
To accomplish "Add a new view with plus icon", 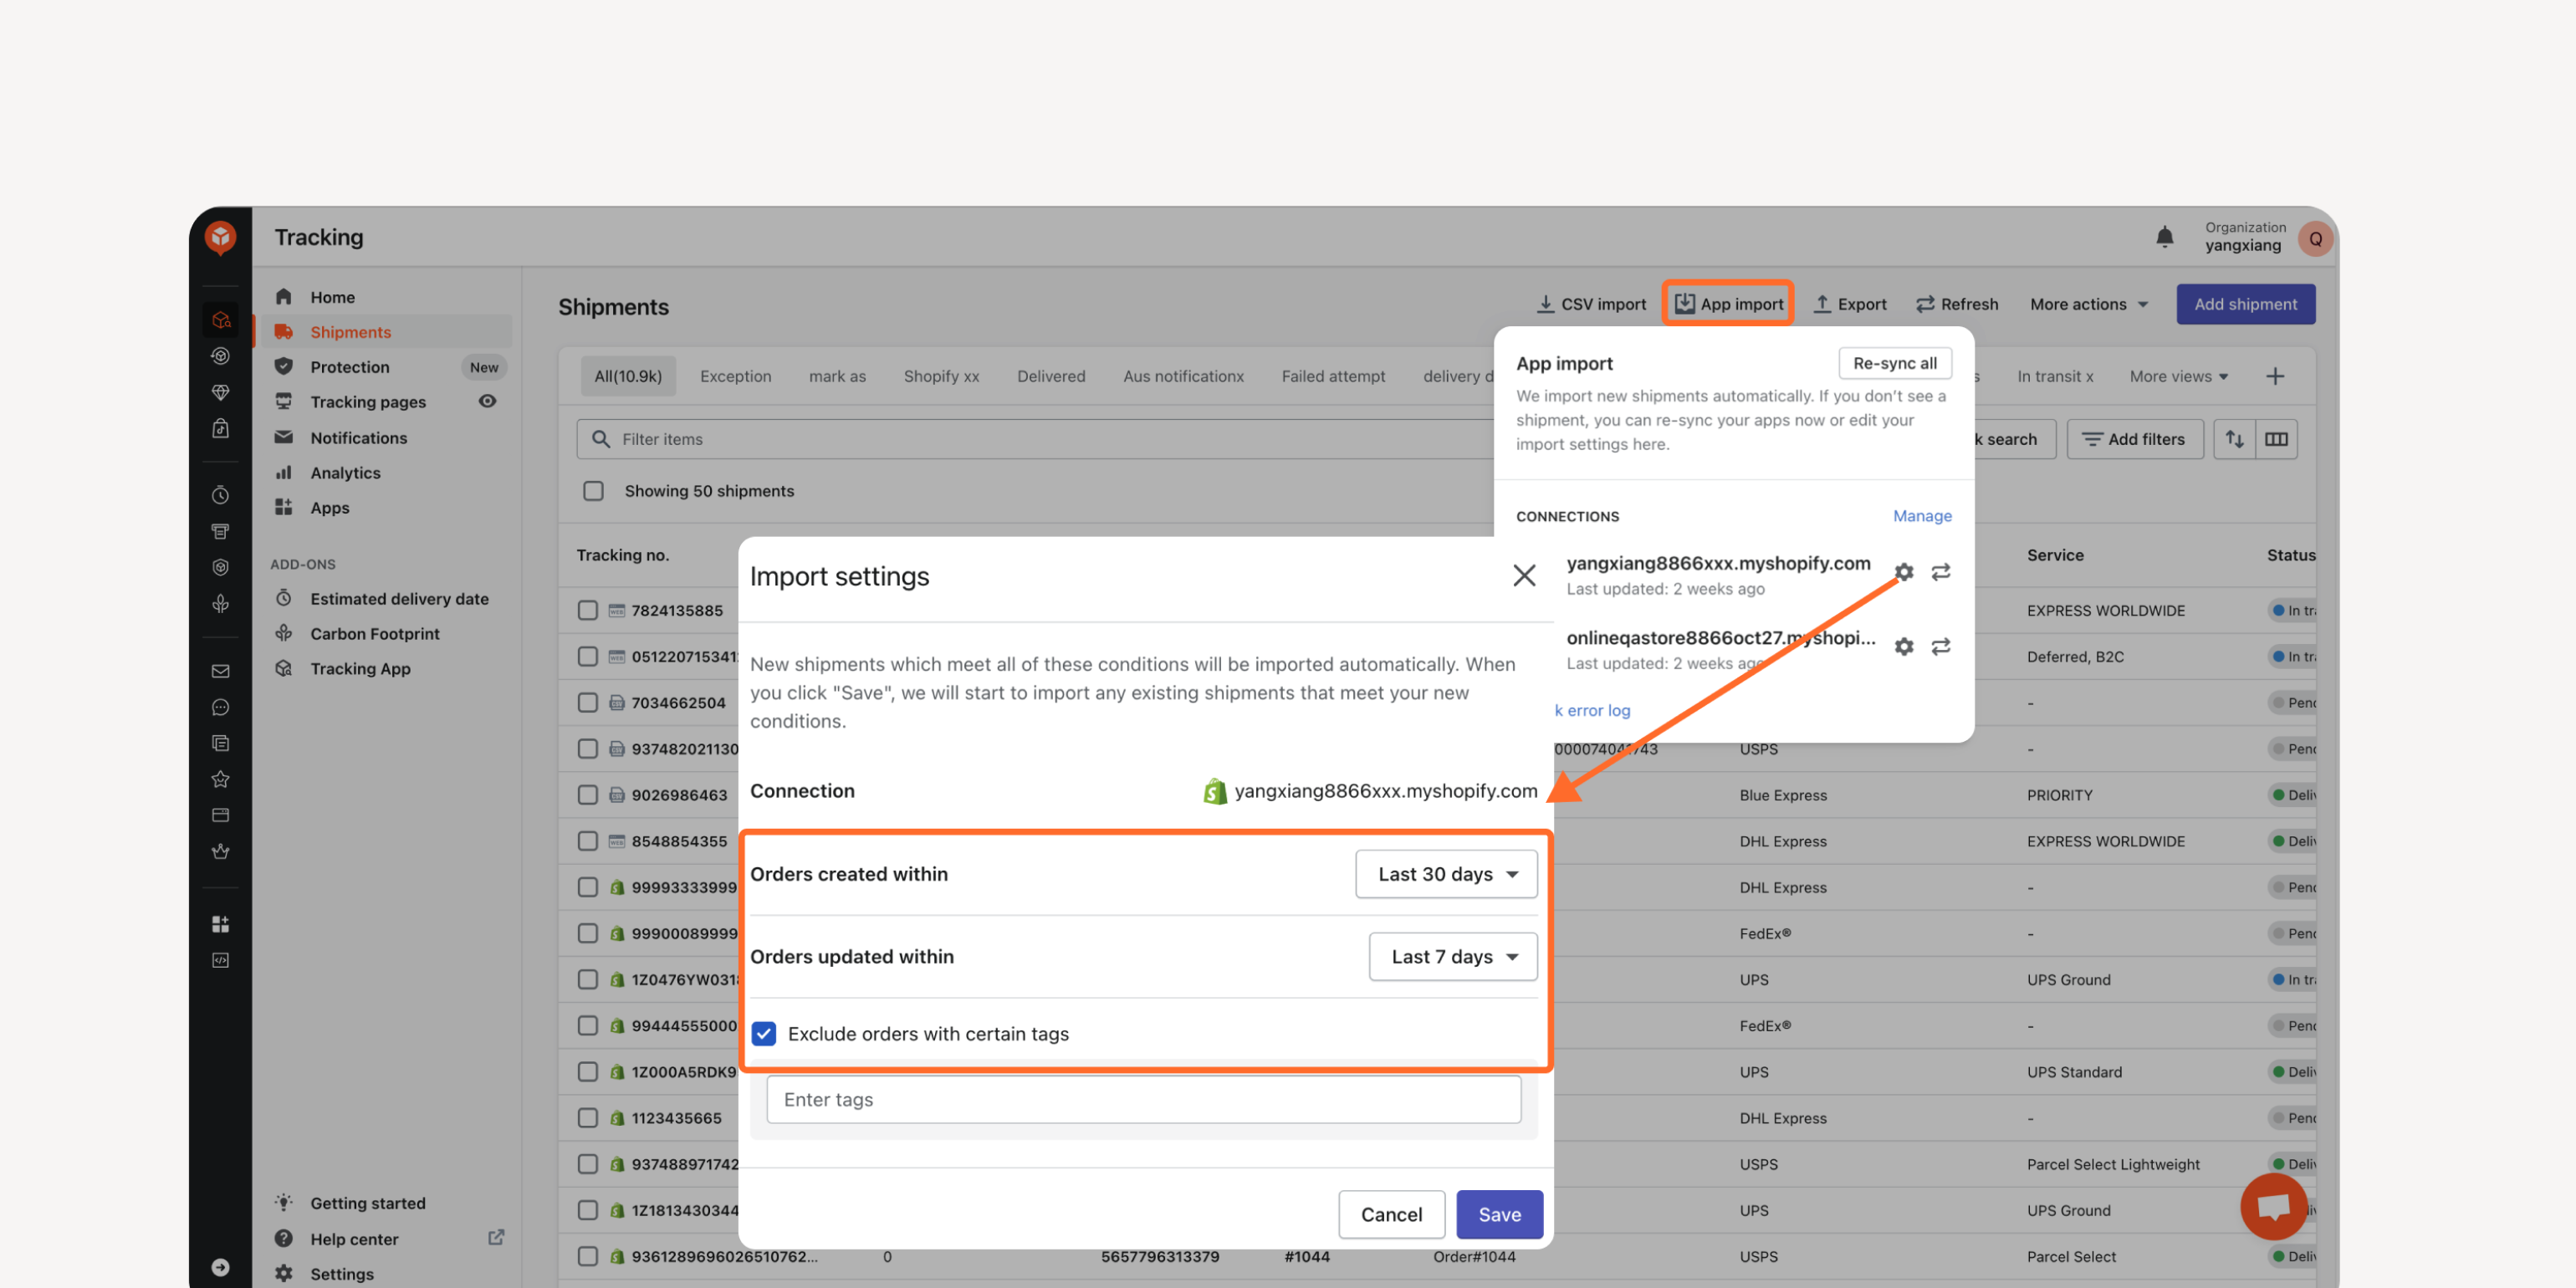I will (2275, 376).
